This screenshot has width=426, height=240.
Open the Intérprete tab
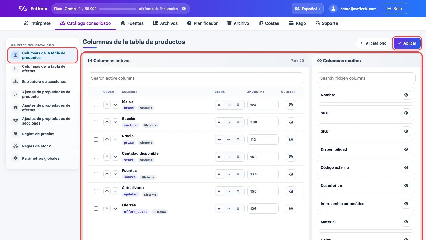[x=37, y=23]
